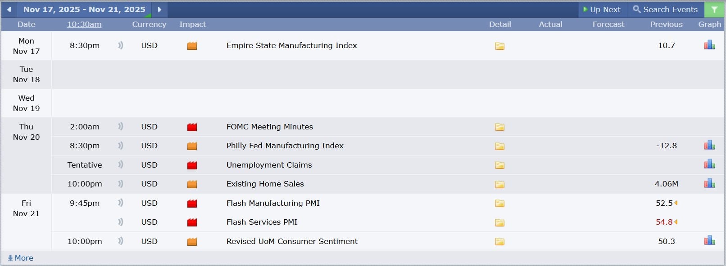Select the Flash Manufacturing PMI event row
The width and height of the screenshot is (726, 266).
point(273,203)
